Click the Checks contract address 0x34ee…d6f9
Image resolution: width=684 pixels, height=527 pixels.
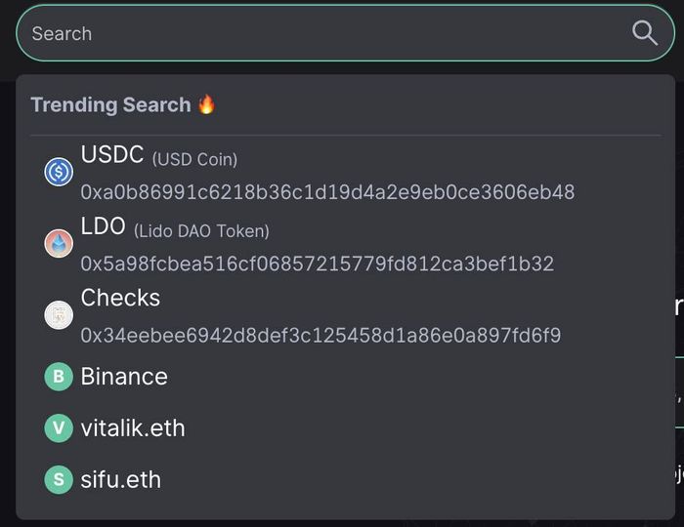click(321, 335)
